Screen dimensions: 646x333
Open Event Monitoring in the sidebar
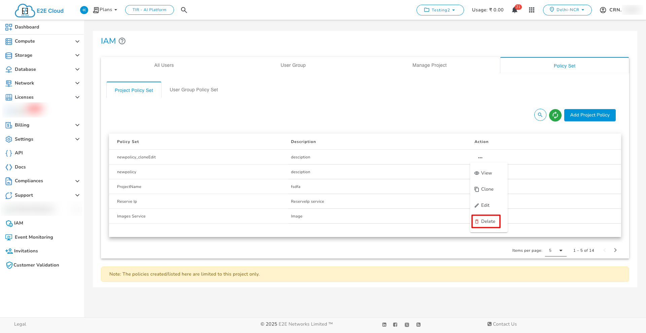point(34,237)
